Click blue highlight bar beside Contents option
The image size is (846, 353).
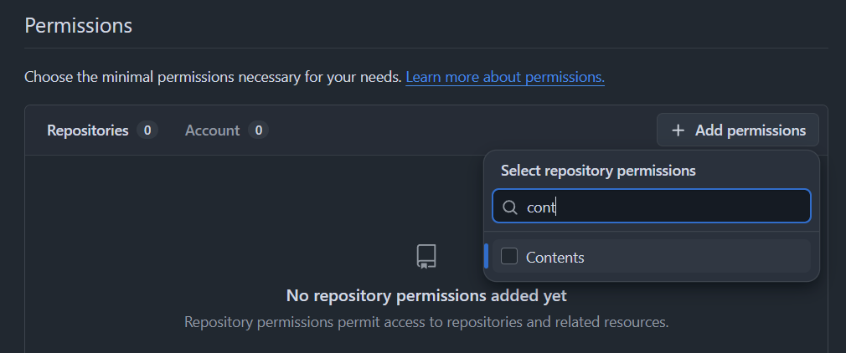point(487,257)
